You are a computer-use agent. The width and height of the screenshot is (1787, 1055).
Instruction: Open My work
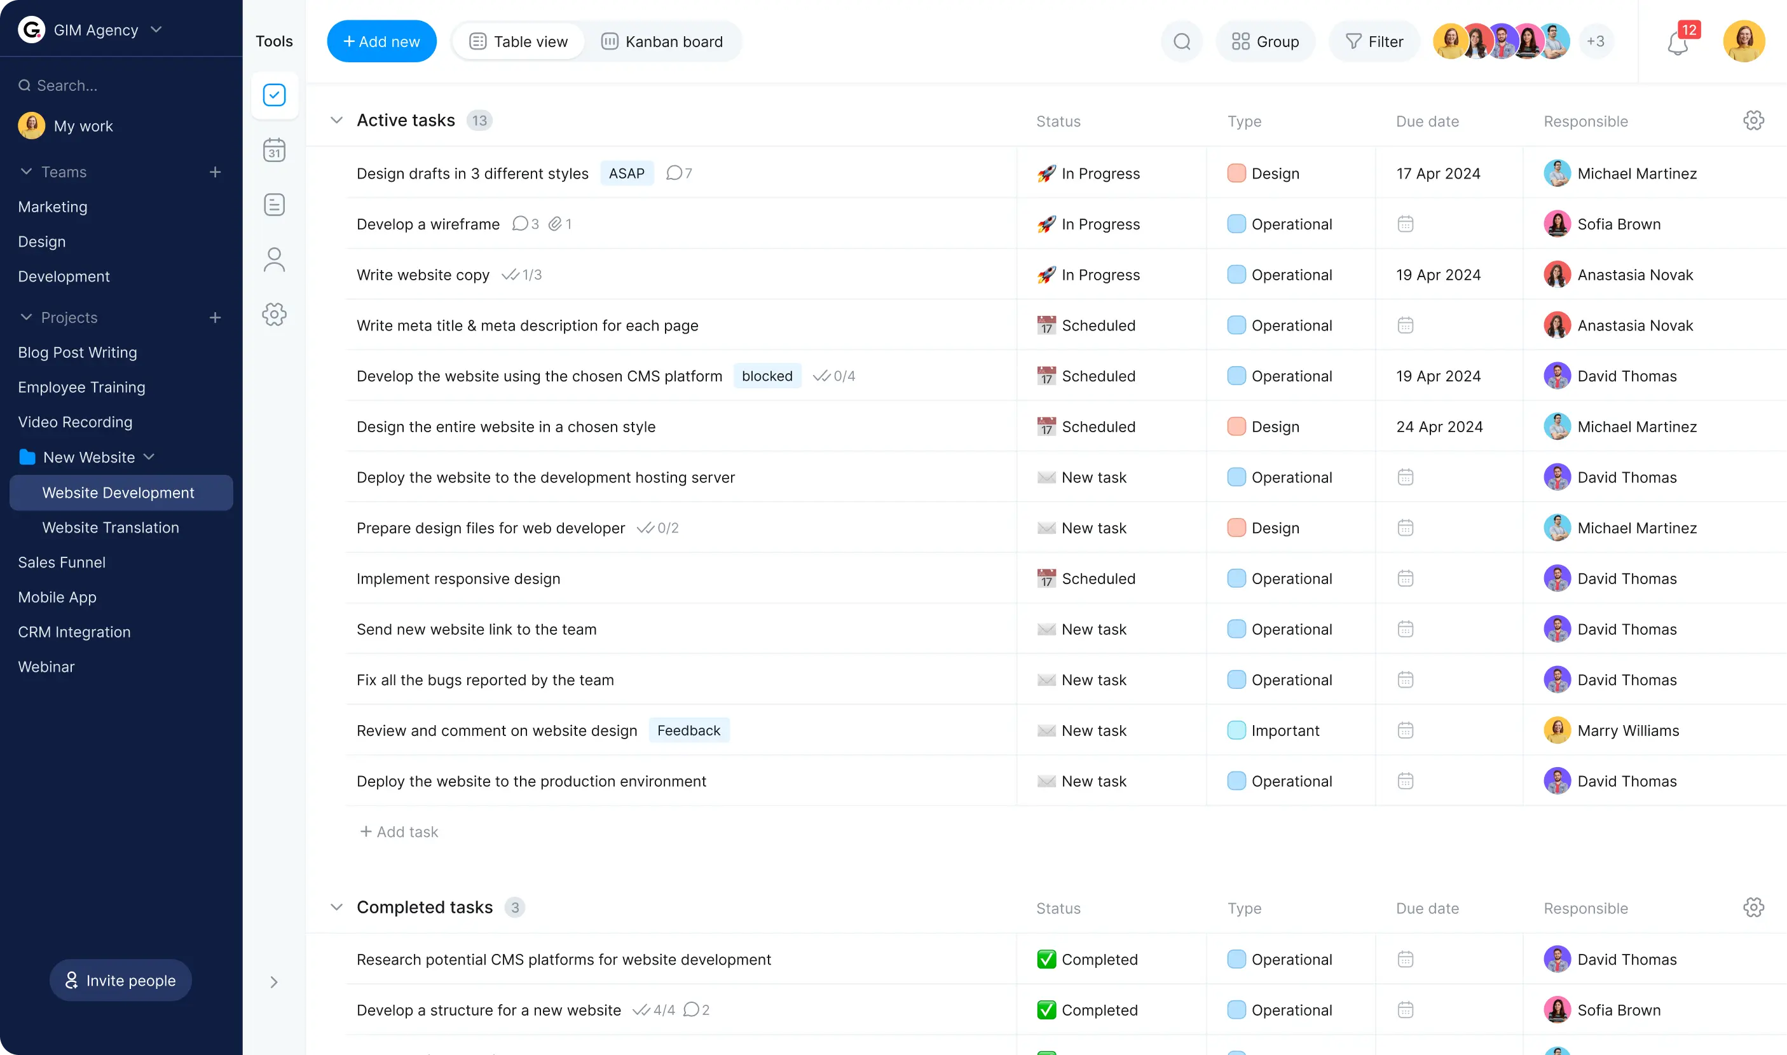click(x=65, y=126)
